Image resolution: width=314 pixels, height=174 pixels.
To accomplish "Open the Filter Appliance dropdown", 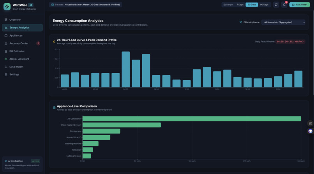I will coord(283,22).
